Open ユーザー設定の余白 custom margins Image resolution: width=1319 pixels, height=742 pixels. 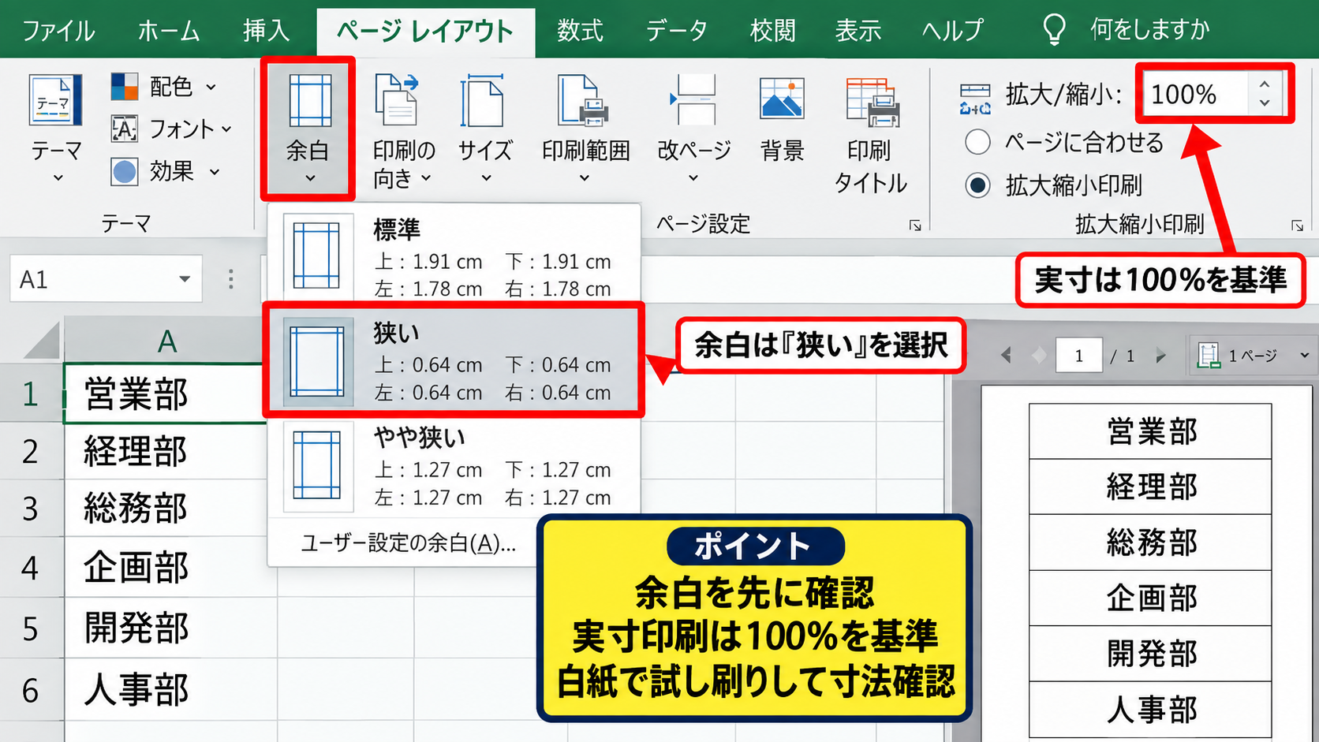coord(408,543)
